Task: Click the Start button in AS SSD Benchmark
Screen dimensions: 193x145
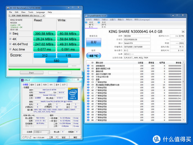Action: click(32, 73)
